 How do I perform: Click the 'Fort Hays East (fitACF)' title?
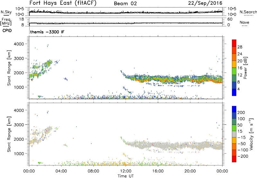63,3
